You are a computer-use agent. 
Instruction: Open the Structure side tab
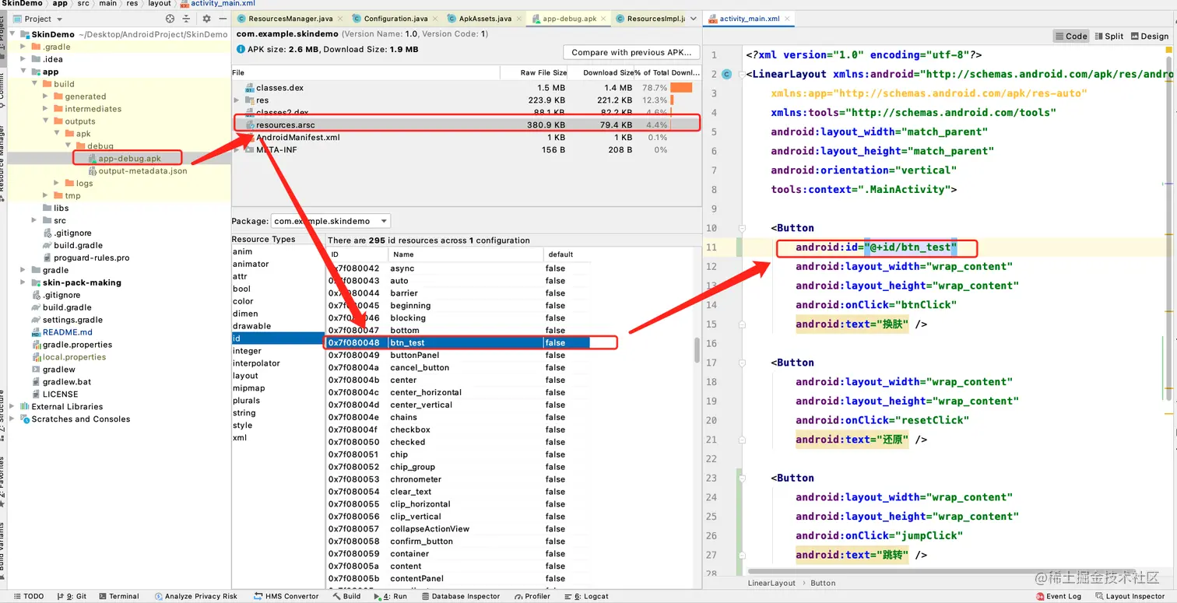[x=2, y=416]
